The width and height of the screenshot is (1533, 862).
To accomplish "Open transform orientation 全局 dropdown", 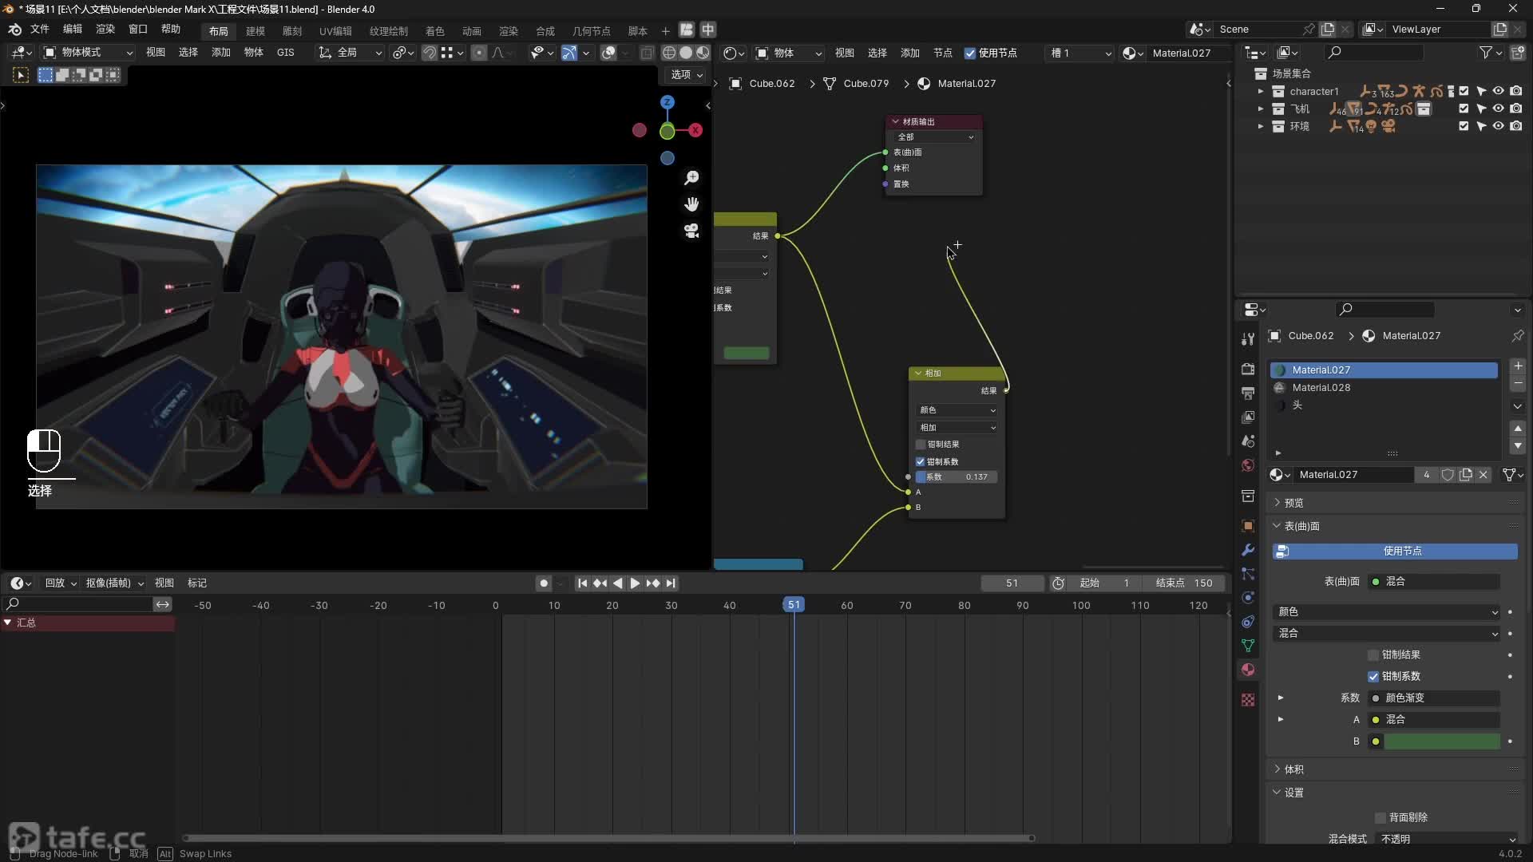I will click(x=351, y=53).
